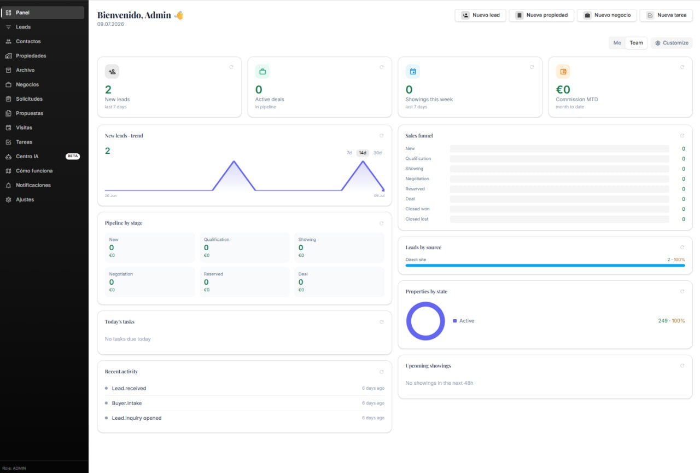Refresh the Active deals card
The image size is (700, 473).
(x=381, y=67)
